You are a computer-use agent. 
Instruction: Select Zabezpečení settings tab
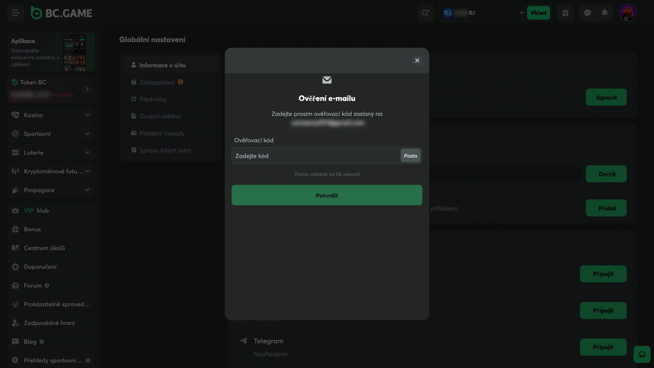(x=170, y=82)
